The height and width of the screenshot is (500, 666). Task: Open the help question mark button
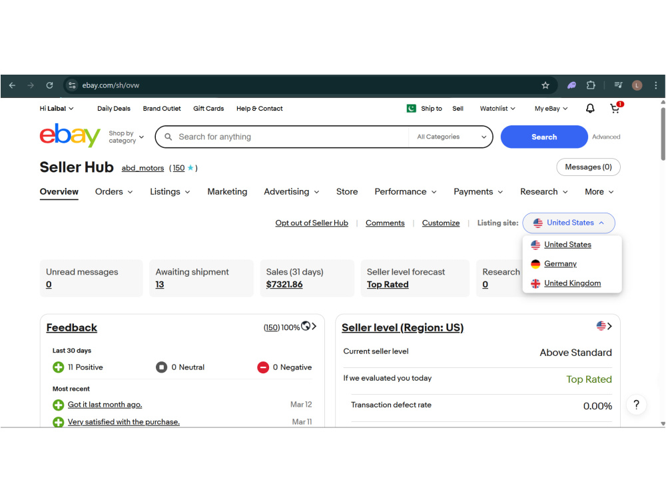click(x=636, y=405)
